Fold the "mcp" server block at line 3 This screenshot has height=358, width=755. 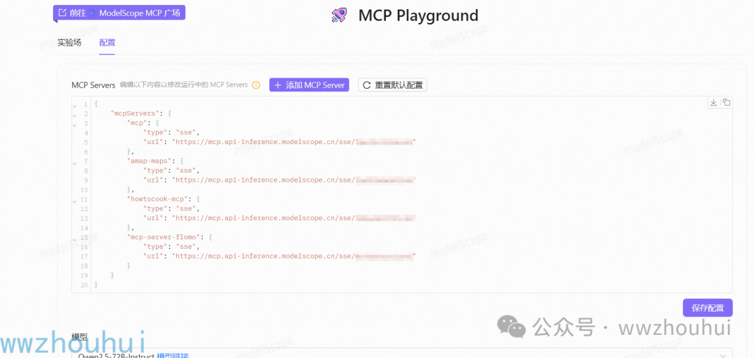pyautogui.click(x=74, y=124)
